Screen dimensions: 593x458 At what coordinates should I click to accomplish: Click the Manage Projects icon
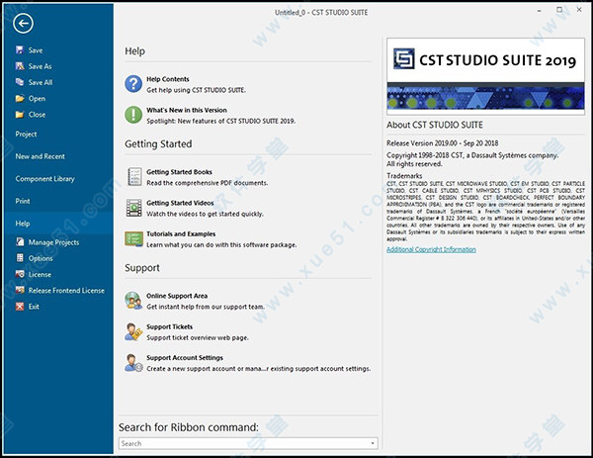pos(20,242)
